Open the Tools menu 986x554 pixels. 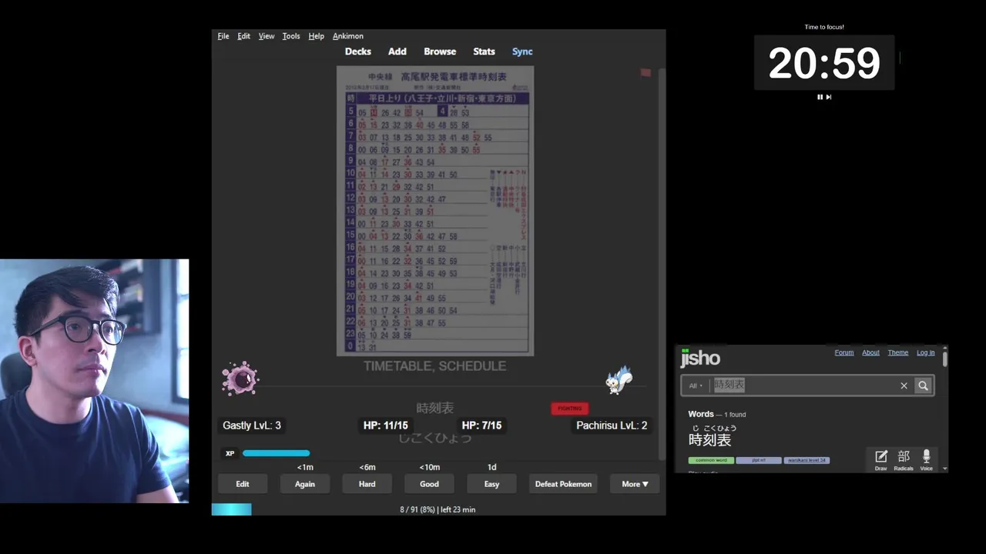[x=291, y=36]
